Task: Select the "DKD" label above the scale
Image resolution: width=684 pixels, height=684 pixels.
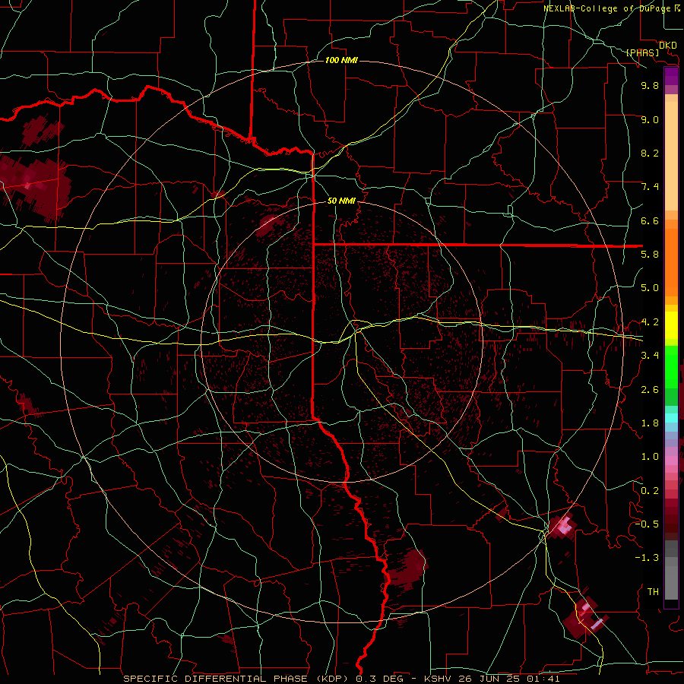Action: point(667,46)
